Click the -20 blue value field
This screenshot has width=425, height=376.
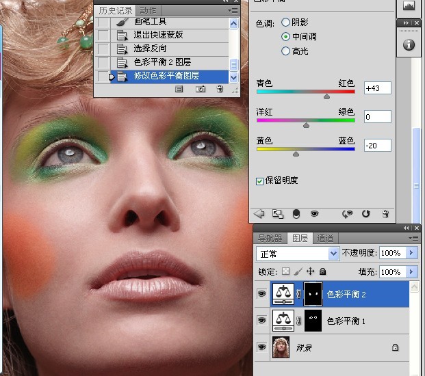[x=378, y=146]
